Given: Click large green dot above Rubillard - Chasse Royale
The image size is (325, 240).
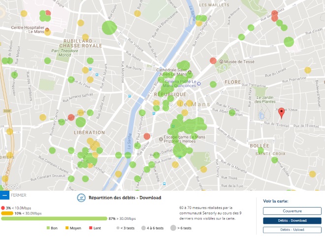Looking at the screenshot, I should tap(109, 27).
